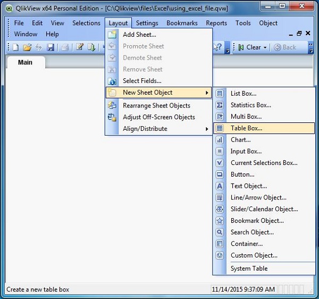Click the Back toolbar button

tap(285, 47)
